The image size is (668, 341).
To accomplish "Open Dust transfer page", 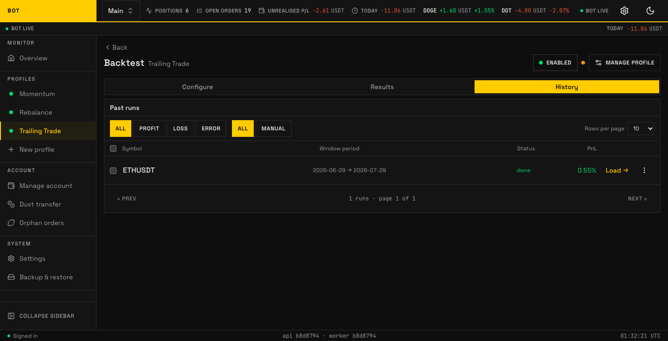I will (48, 204).
